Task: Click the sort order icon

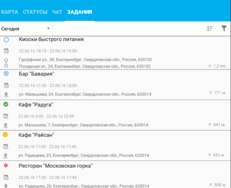Action: click(x=210, y=29)
